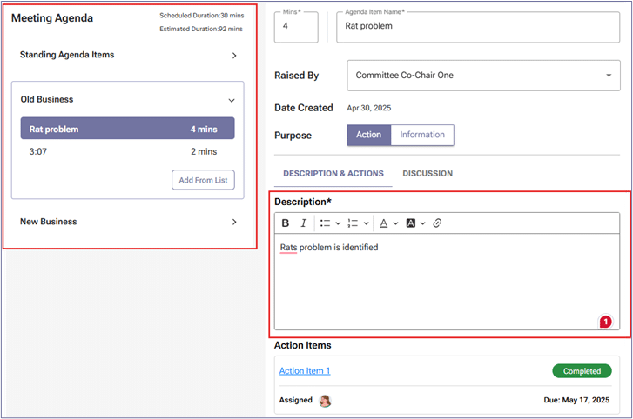The height and width of the screenshot is (419, 633).
Task: Insert a link using the link icon
Action: coord(437,223)
